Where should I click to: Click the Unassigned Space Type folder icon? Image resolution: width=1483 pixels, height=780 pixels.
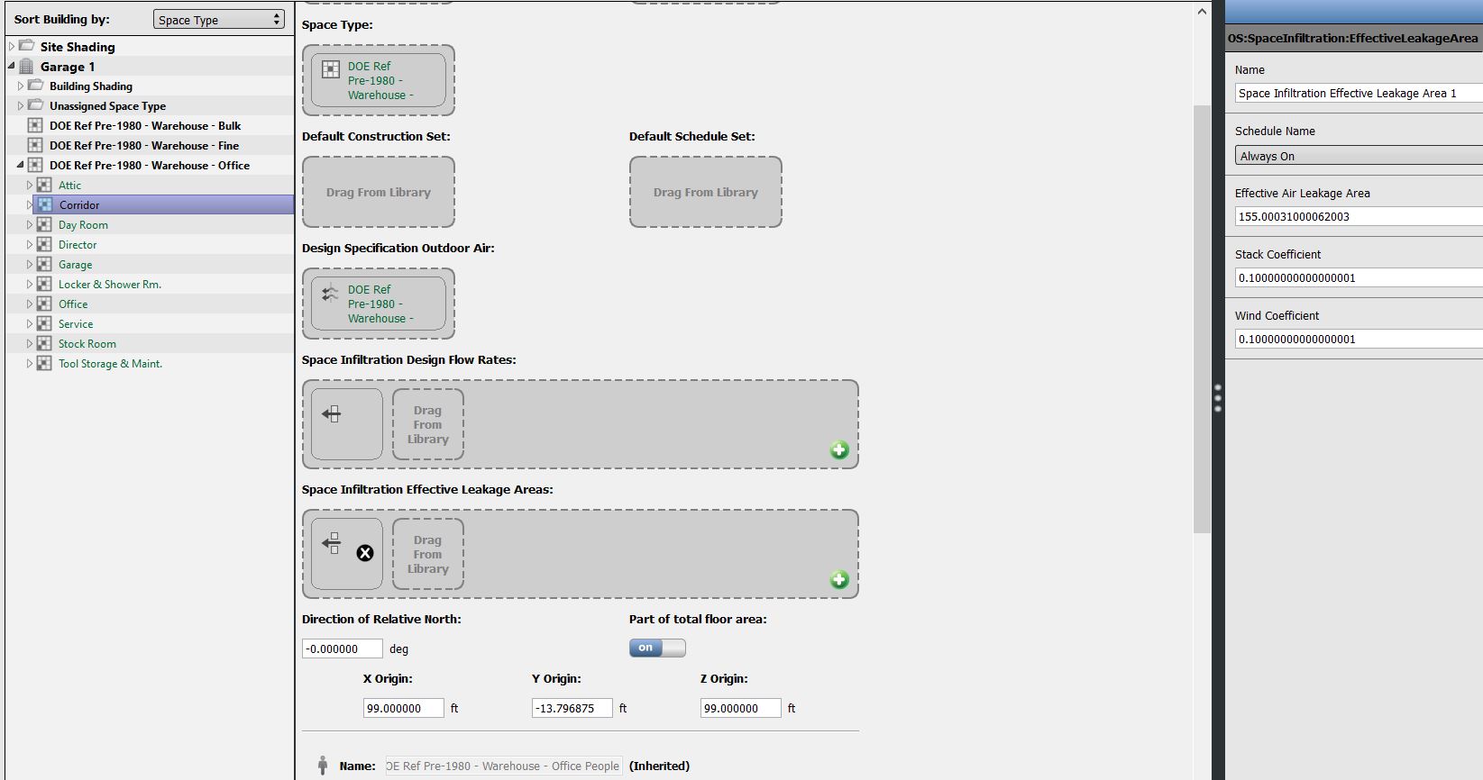coord(36,105)
